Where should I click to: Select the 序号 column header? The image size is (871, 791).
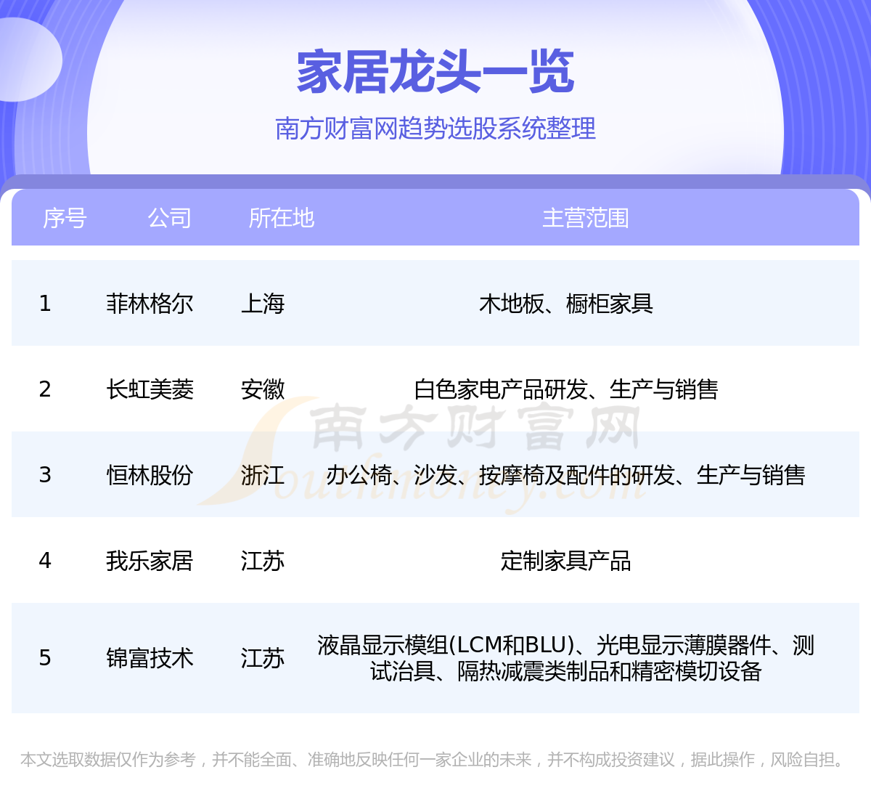tap(65, 218)
